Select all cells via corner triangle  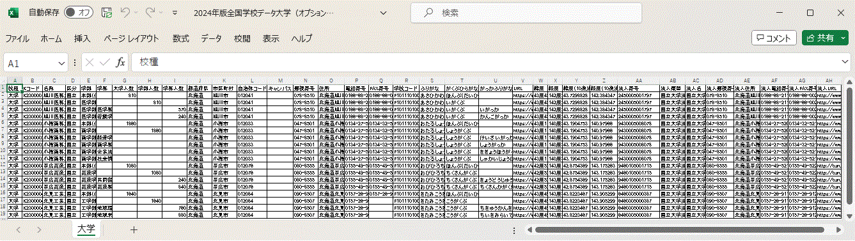(x=4, y=81)
